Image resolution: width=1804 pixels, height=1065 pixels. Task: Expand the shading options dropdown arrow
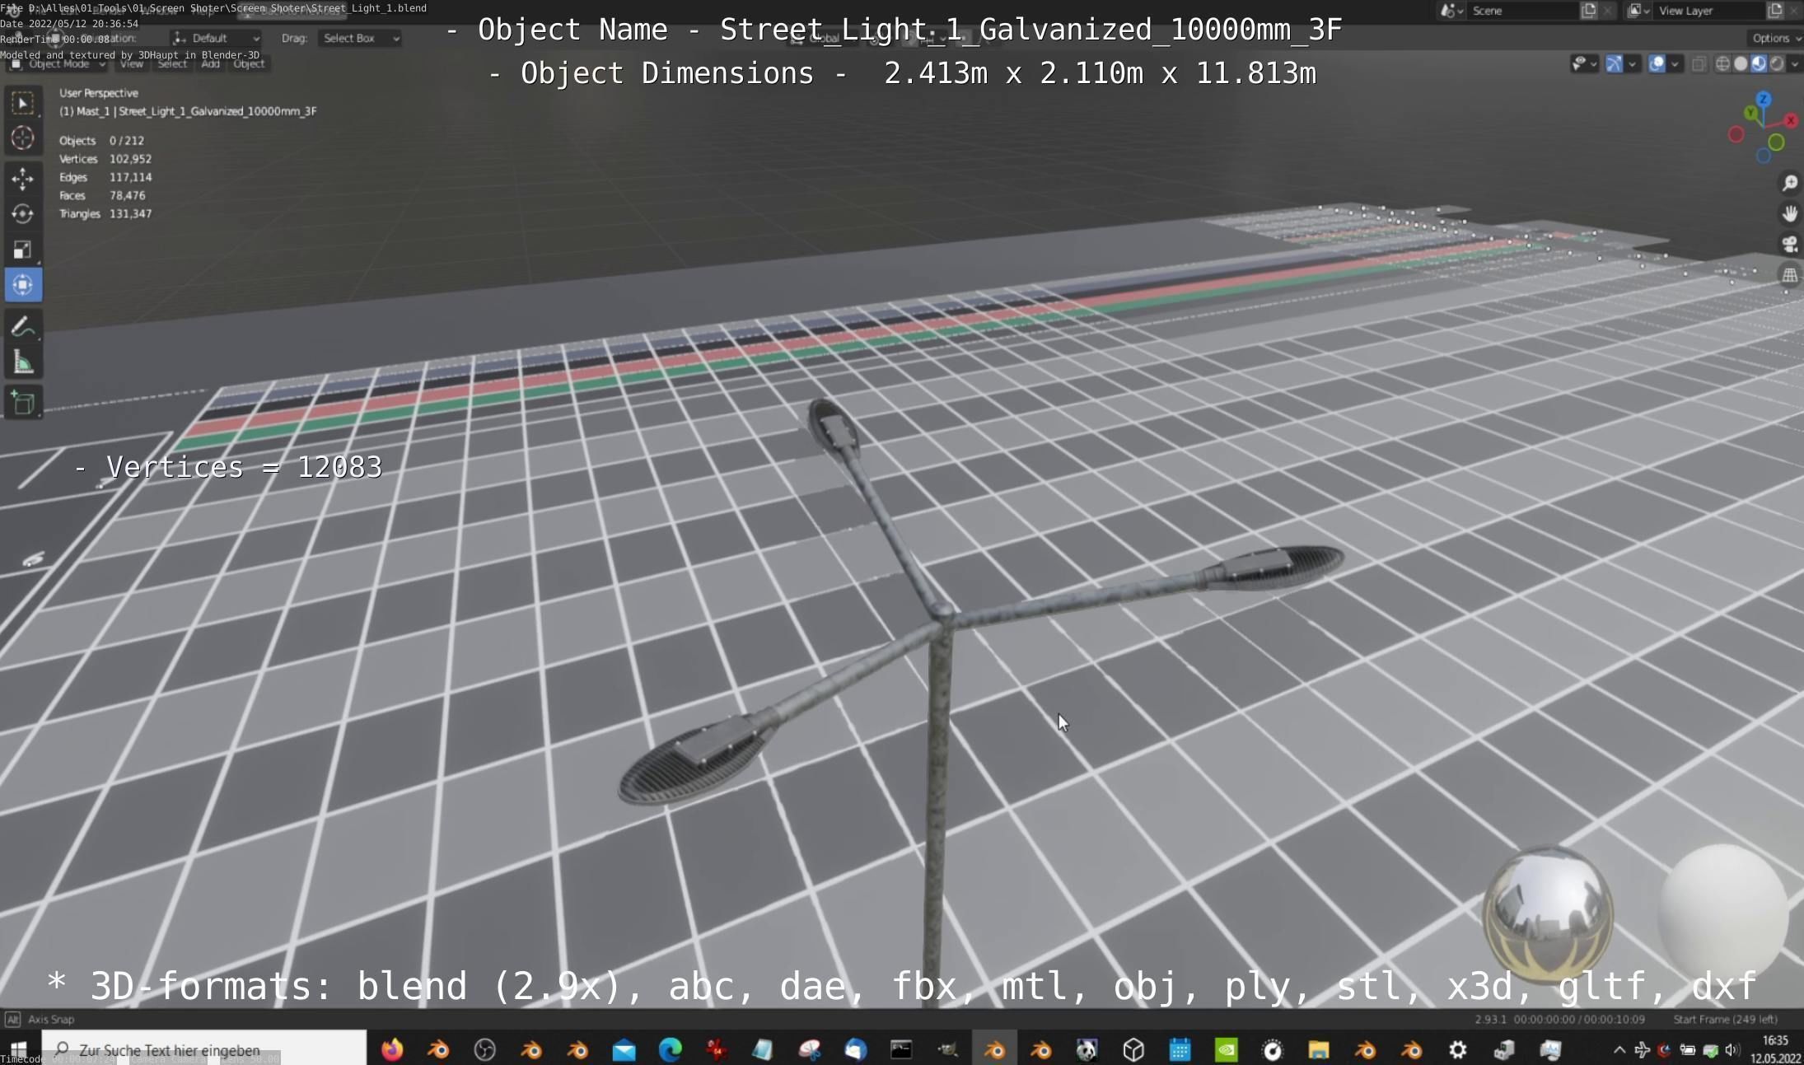(1795, 63)
